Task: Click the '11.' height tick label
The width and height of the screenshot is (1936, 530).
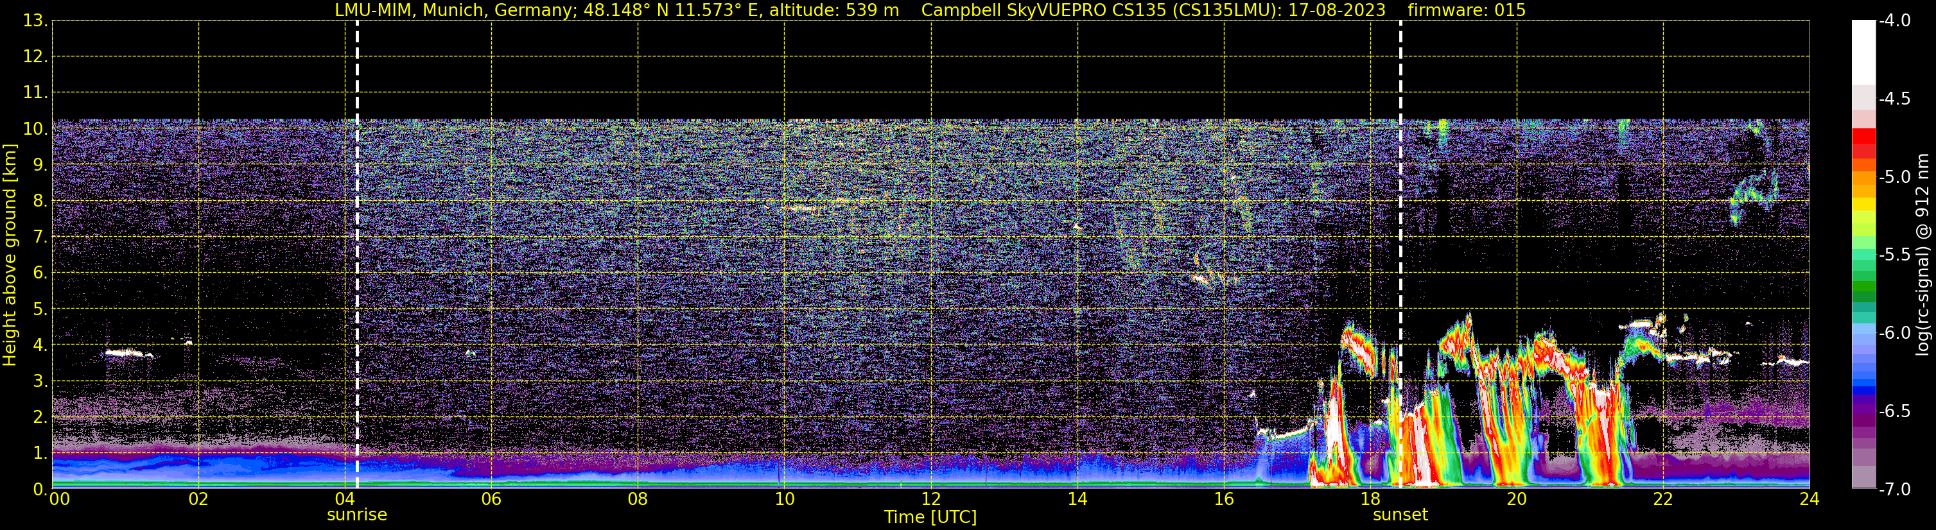Action: [x=35, y=92]
